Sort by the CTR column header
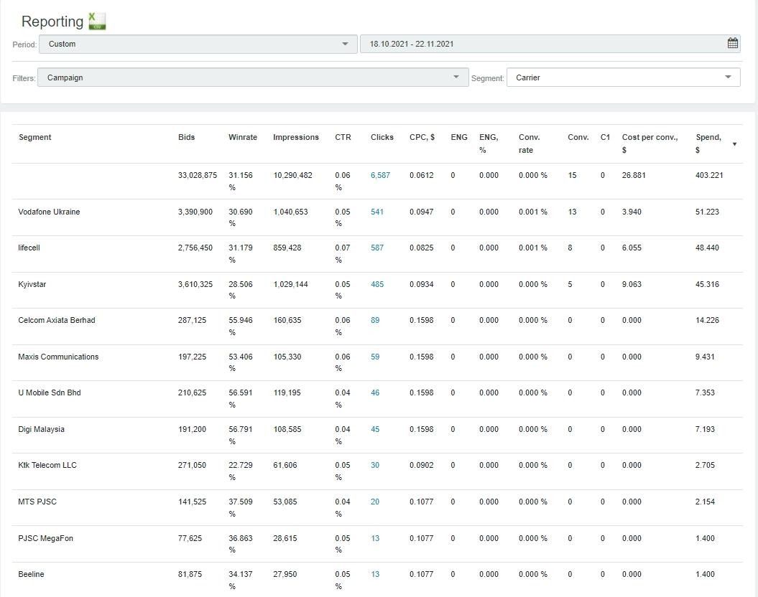This screenshot has width=758, height=597. [x=343, y=137]
